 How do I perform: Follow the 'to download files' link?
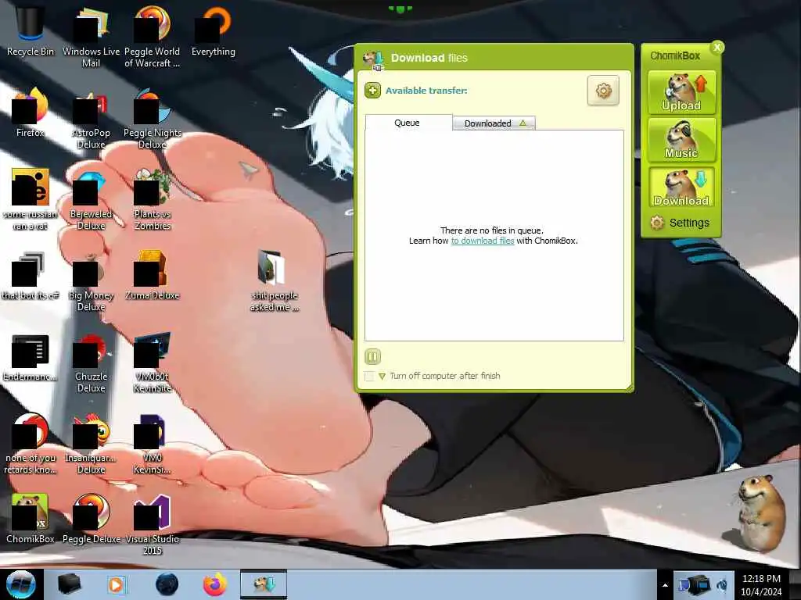(x=482, y=241)
